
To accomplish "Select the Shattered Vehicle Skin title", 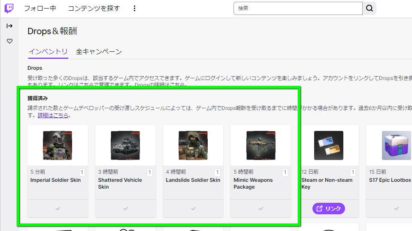I will coord(120,184).
